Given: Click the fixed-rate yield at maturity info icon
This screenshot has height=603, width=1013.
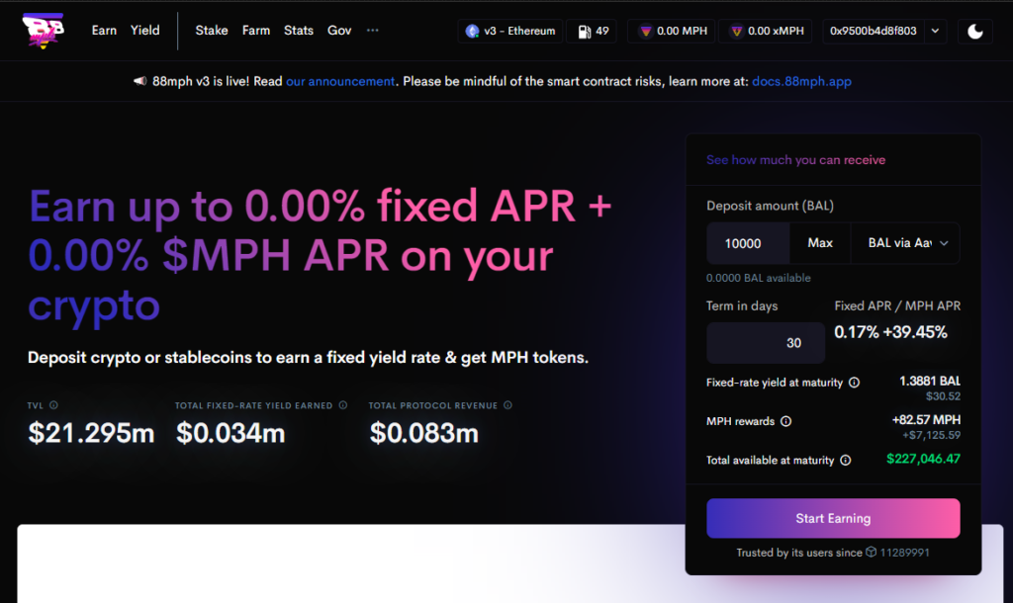Looking at the screenshot, I should (x=854, y=383).
